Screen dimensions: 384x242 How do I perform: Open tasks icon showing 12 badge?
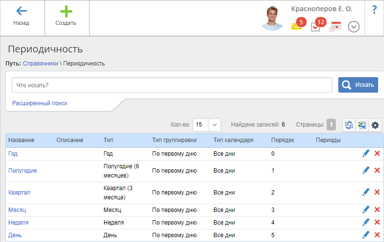(x=315, y=27)
